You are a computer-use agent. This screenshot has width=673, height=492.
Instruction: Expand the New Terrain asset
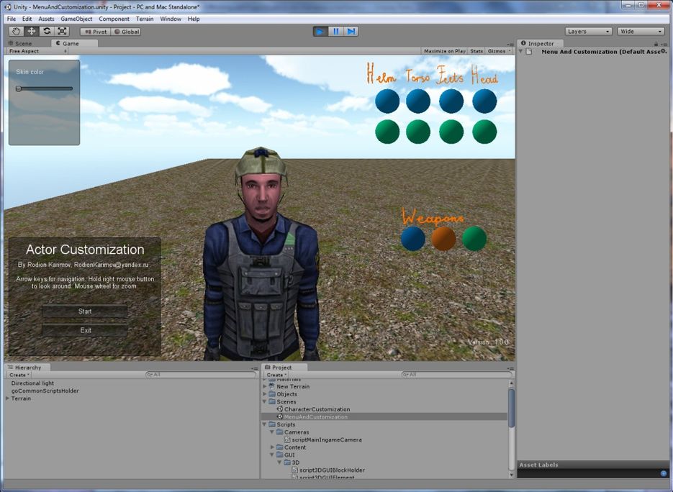tap(264, 386)
